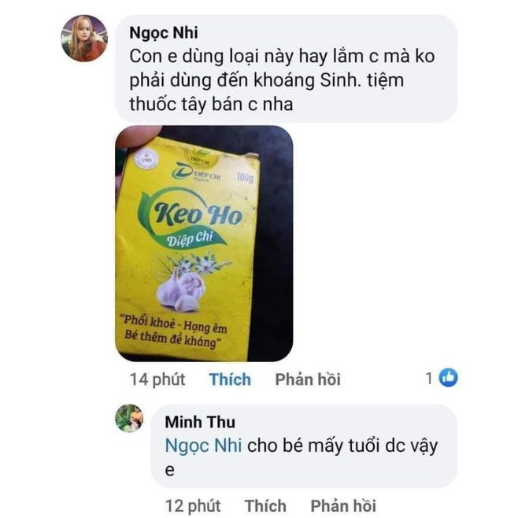Click Minh Thu's reply text bubble
This screenshot has height=518, width=518.
(304, 446)
